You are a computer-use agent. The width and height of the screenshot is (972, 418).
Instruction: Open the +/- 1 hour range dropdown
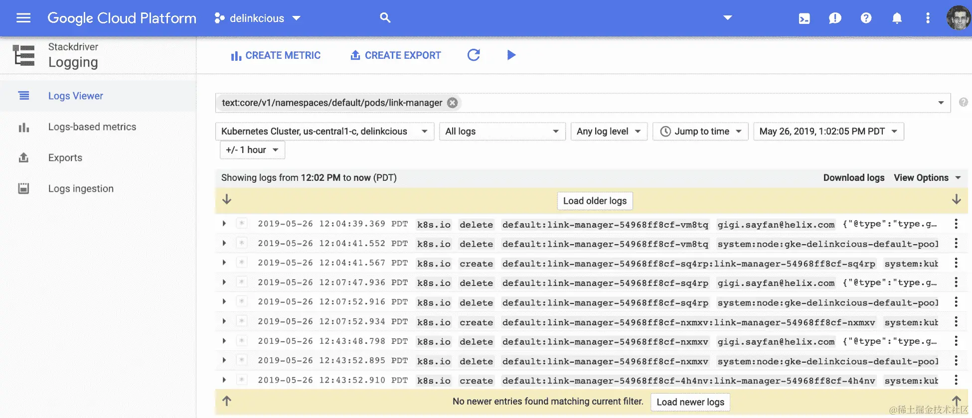[252, 150]
